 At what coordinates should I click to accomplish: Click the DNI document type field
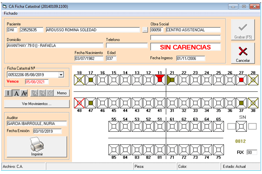12,30
